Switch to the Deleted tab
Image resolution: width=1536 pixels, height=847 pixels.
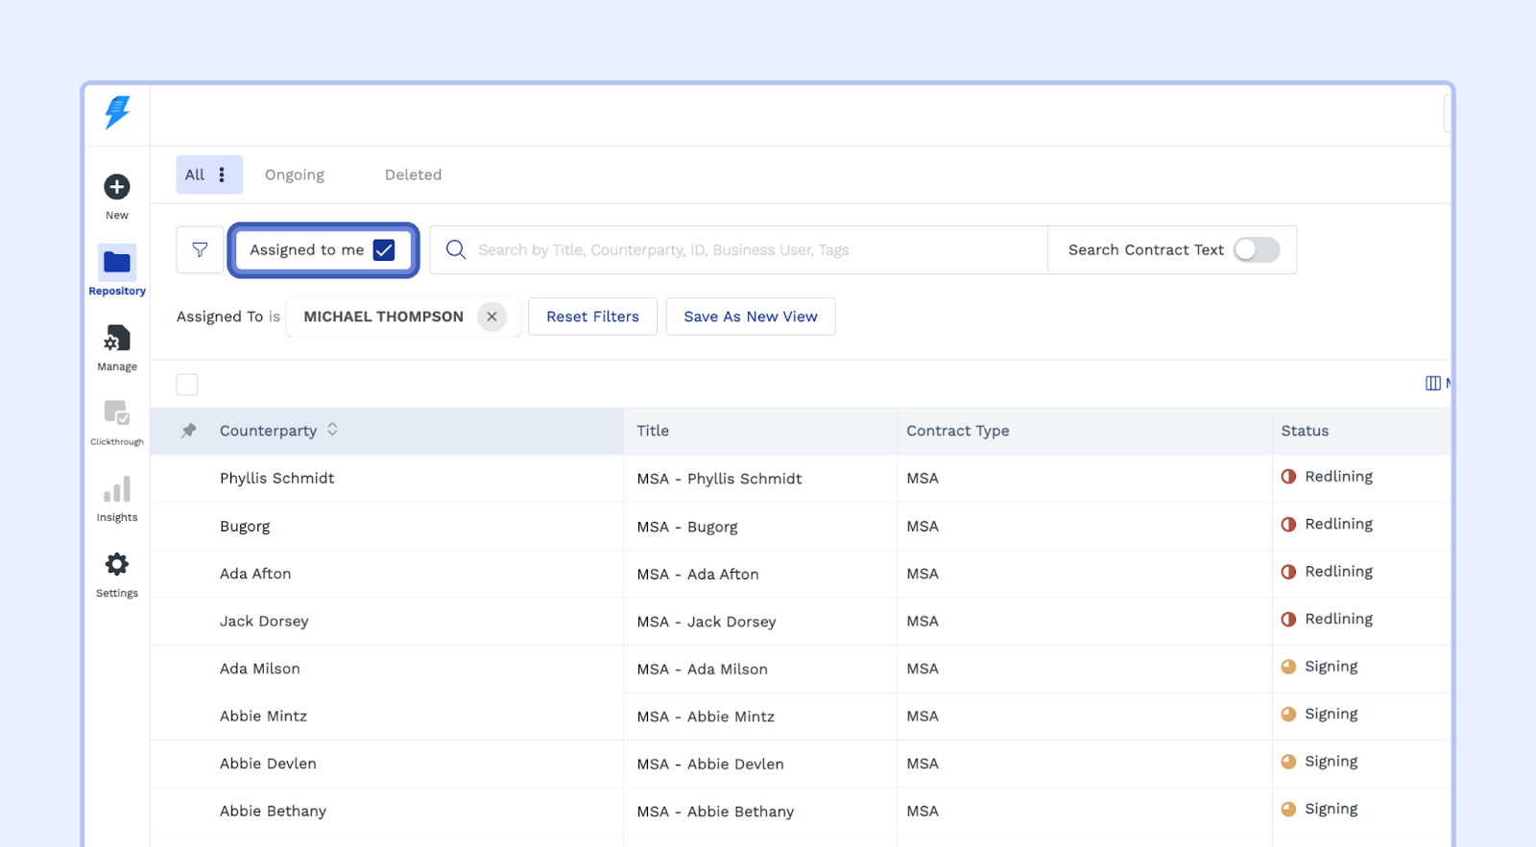(x=413, y=175)
